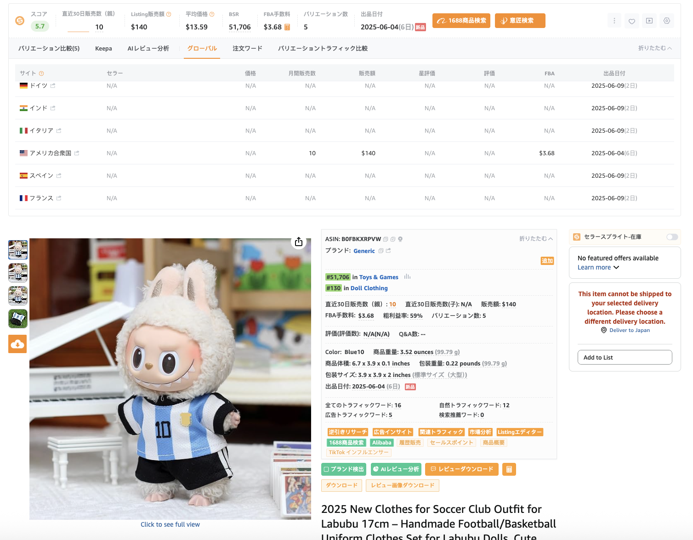Copy the ASIN with first copy icon
The image size is (693, 540).
386,239
